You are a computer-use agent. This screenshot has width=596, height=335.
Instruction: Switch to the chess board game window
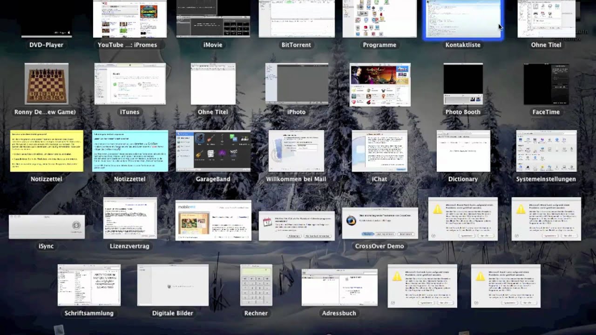tap(46, 84)
